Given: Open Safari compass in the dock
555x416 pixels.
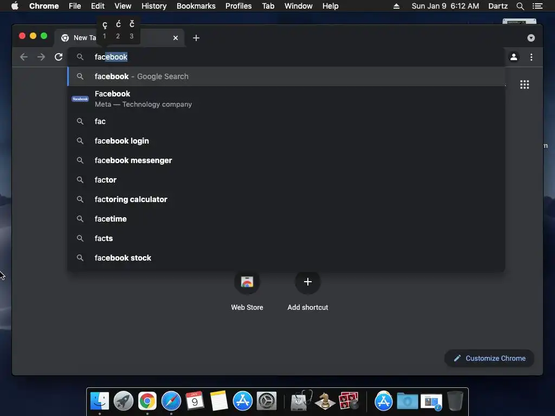Looking at the screenshot, I should click(x=171, y=401).
